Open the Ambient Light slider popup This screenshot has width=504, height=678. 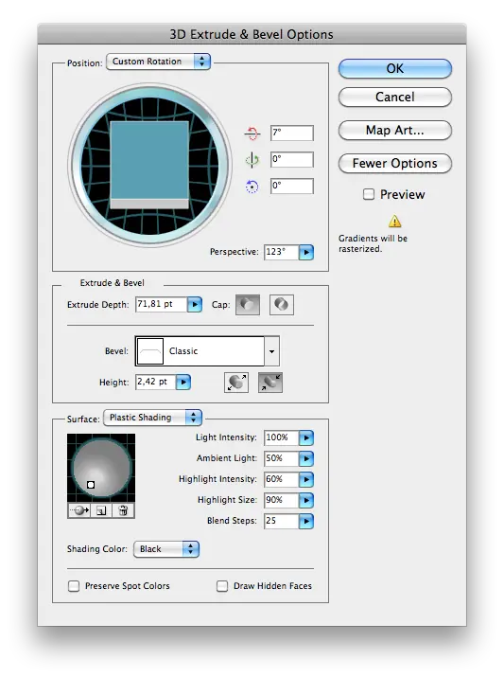[x=306, y=458]
